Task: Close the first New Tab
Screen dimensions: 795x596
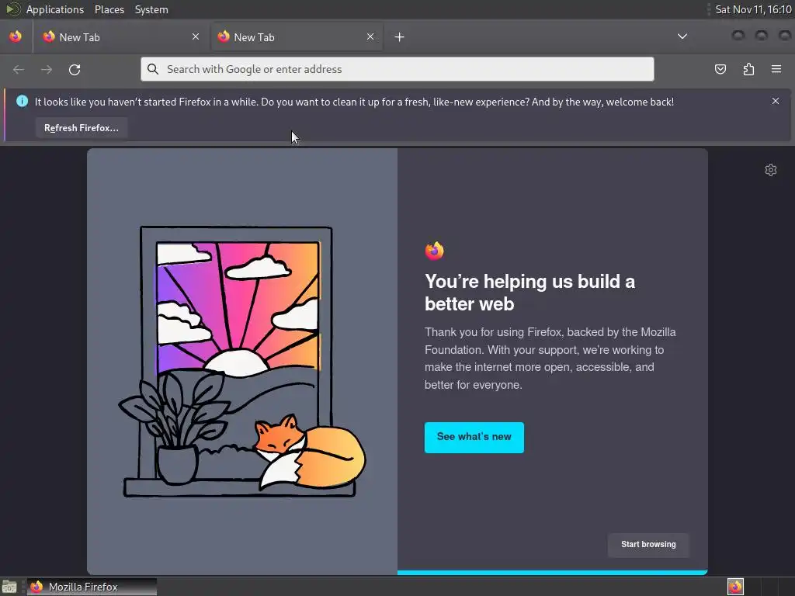Action: (x=196, y=36)
